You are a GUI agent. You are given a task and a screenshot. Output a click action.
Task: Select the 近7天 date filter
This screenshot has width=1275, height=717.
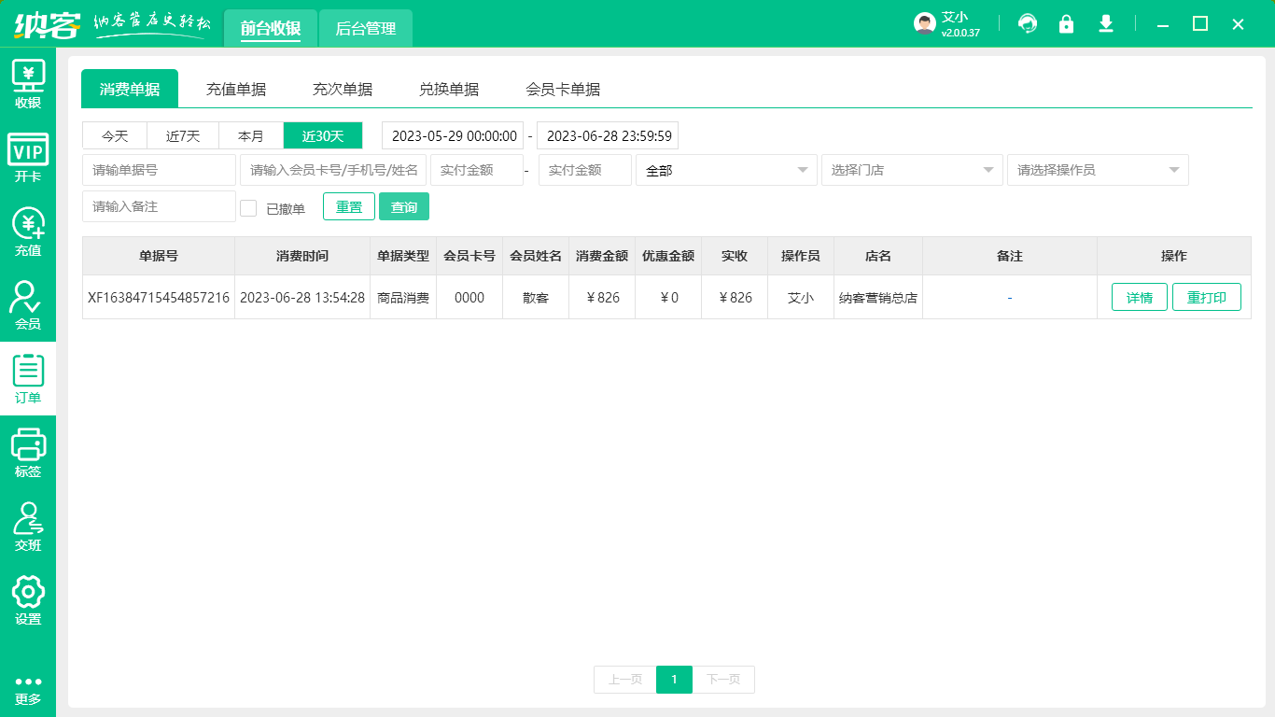click(x=182, y=135)
